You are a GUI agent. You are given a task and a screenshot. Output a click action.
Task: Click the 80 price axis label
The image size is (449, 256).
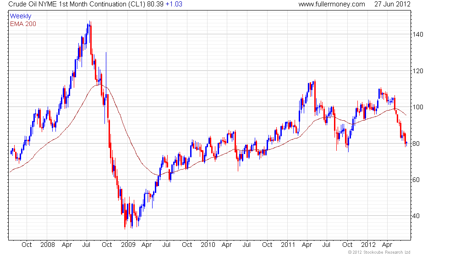pyautogui.click(x=416, y=144)
